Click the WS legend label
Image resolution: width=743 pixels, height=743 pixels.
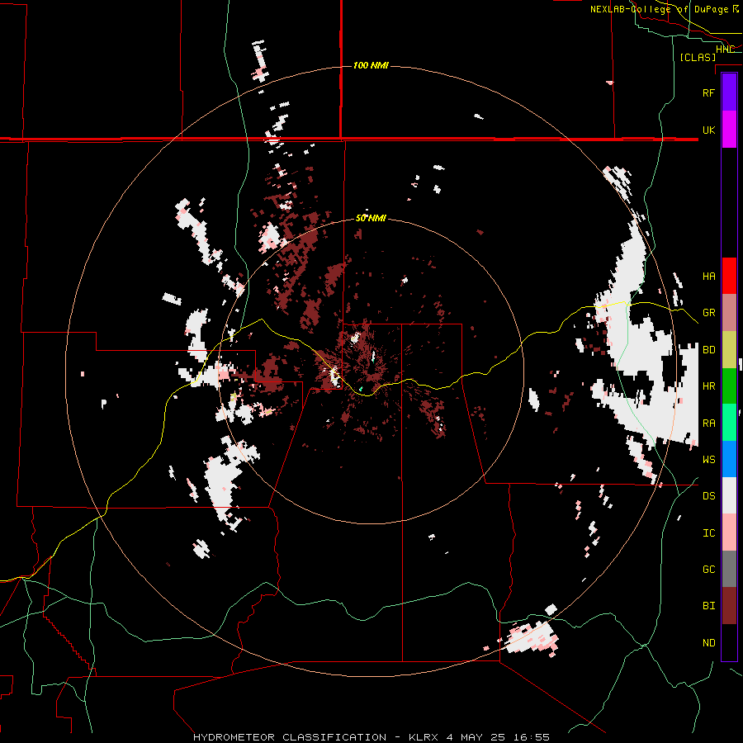tap(709, 459)
